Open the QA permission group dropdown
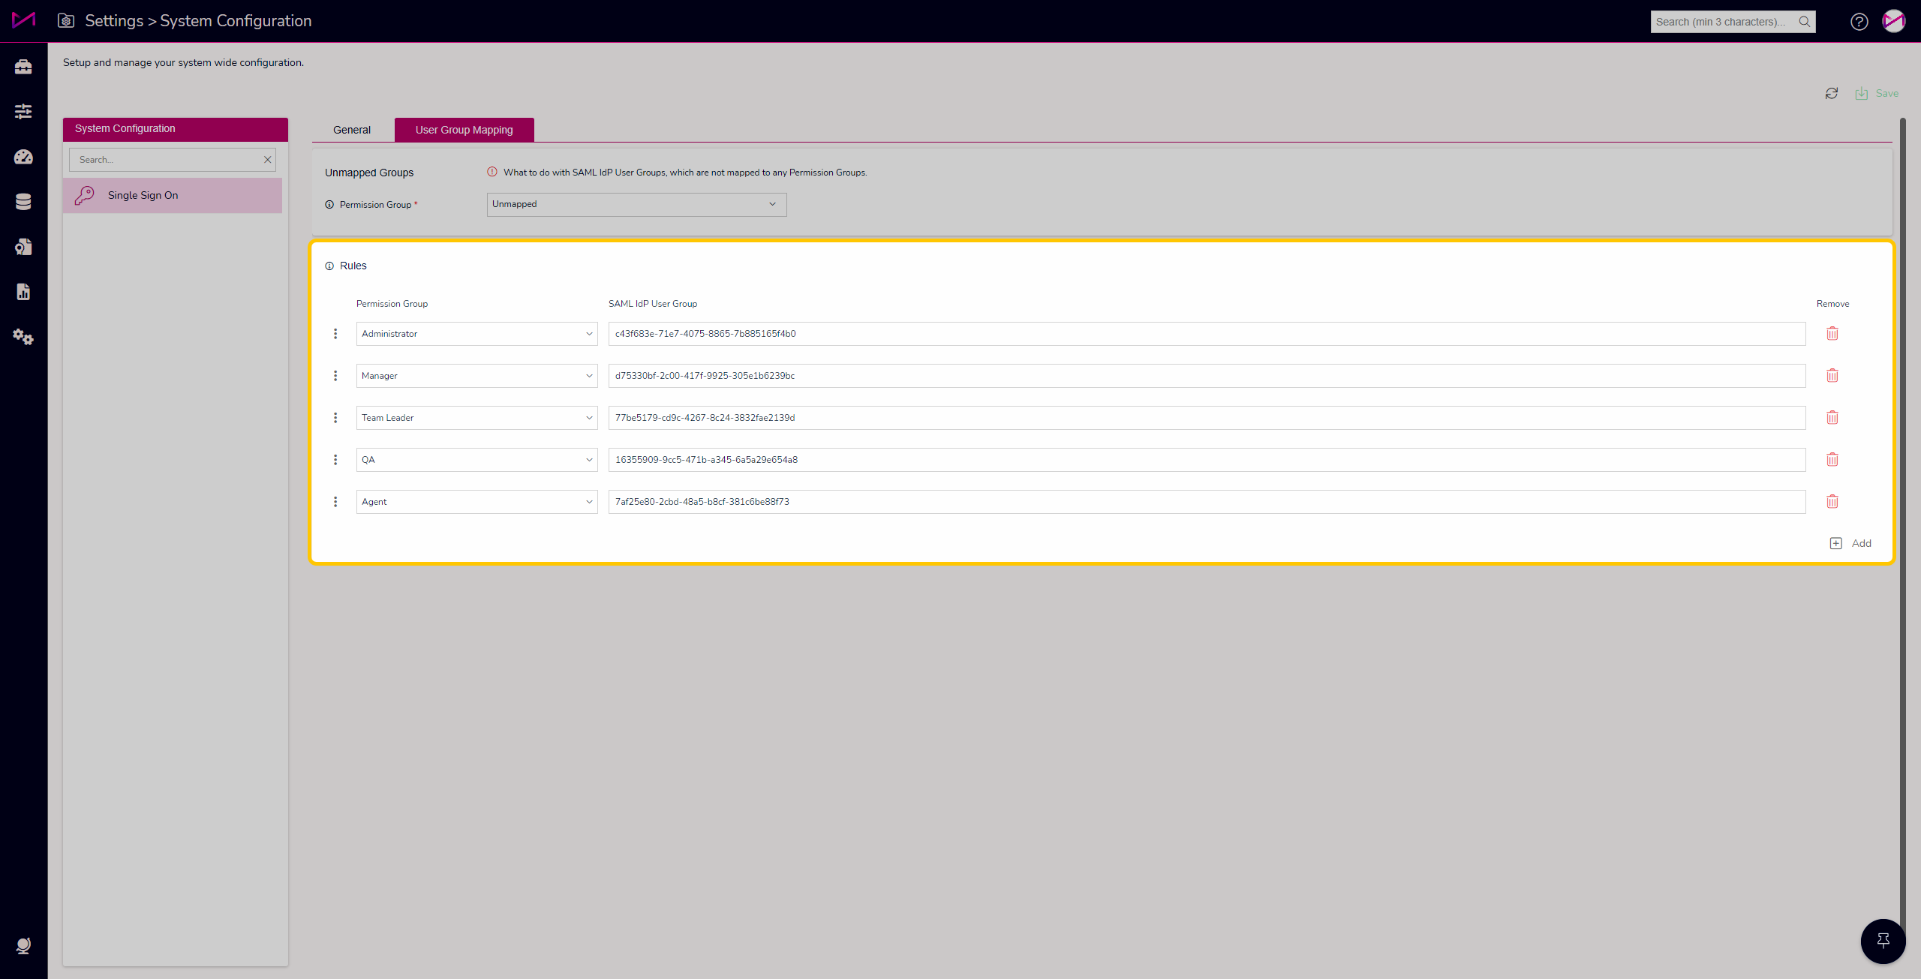Viewport: 1921px width, 979px height. point(476,460)
